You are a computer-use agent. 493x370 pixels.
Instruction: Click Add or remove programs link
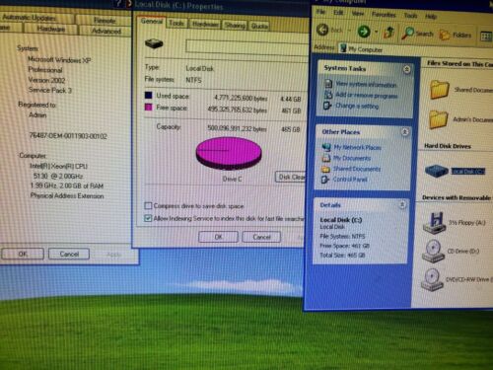[x=367, y=96]
